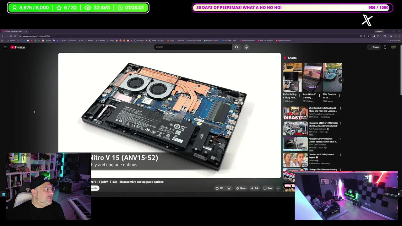Open browser home page icon
Viewport: 402px width, 226px height.
(x=15, y=36)
